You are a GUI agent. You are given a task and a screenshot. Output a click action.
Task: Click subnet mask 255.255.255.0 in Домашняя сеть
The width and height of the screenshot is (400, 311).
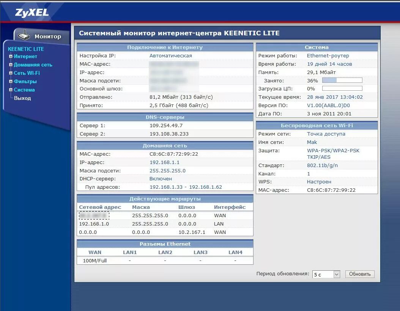[167, 170]
